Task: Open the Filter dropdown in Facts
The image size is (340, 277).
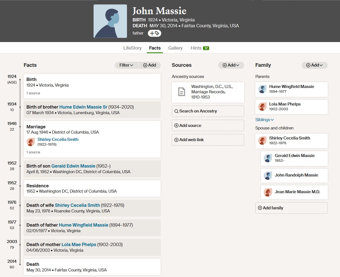Action: pyautogui.click(x=126, y=65)
